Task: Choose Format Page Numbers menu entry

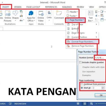Action: click(82, 42)
